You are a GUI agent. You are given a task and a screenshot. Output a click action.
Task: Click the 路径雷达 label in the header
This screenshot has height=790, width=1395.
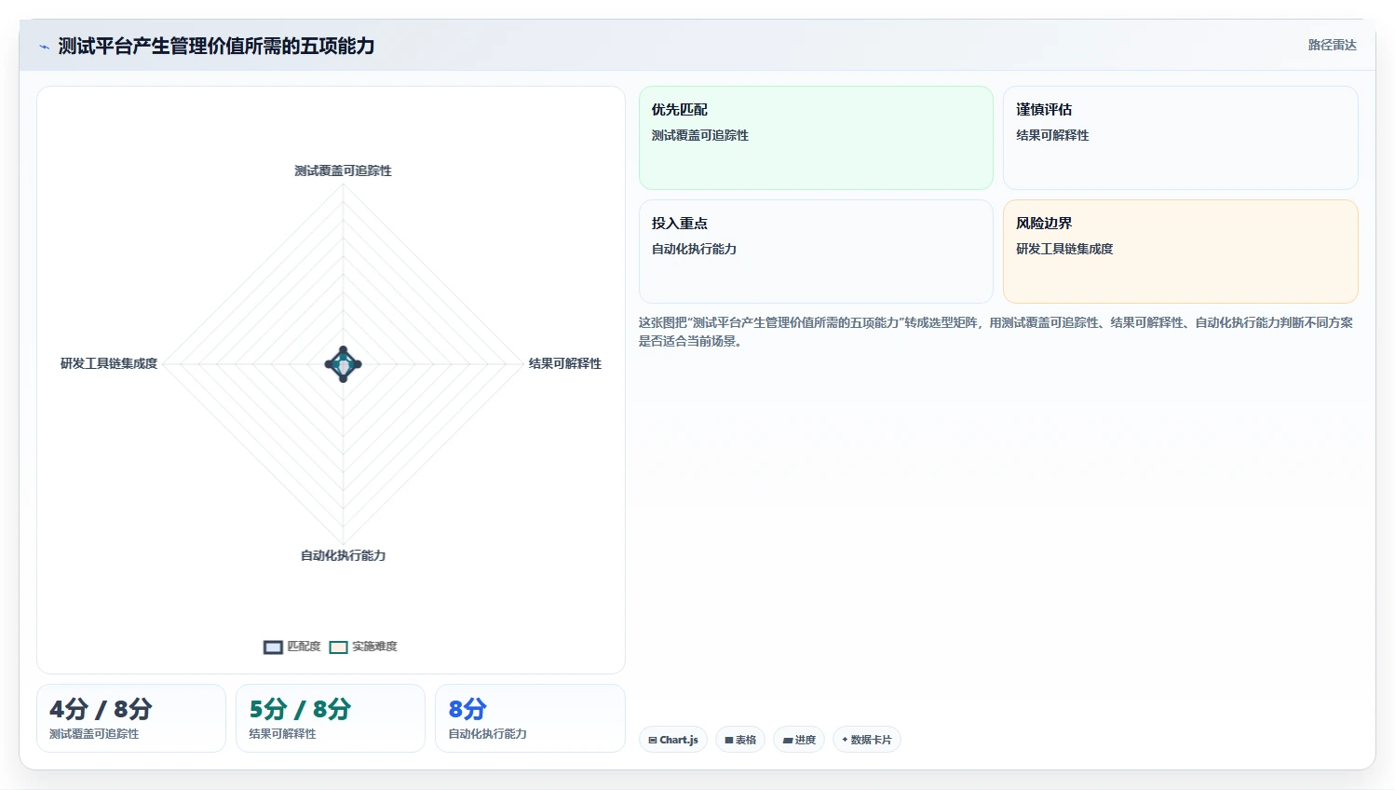[x=1332, y=45]
